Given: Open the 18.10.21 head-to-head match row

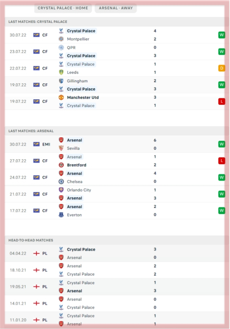Looking at the screenshot, I should coord(115,270).
